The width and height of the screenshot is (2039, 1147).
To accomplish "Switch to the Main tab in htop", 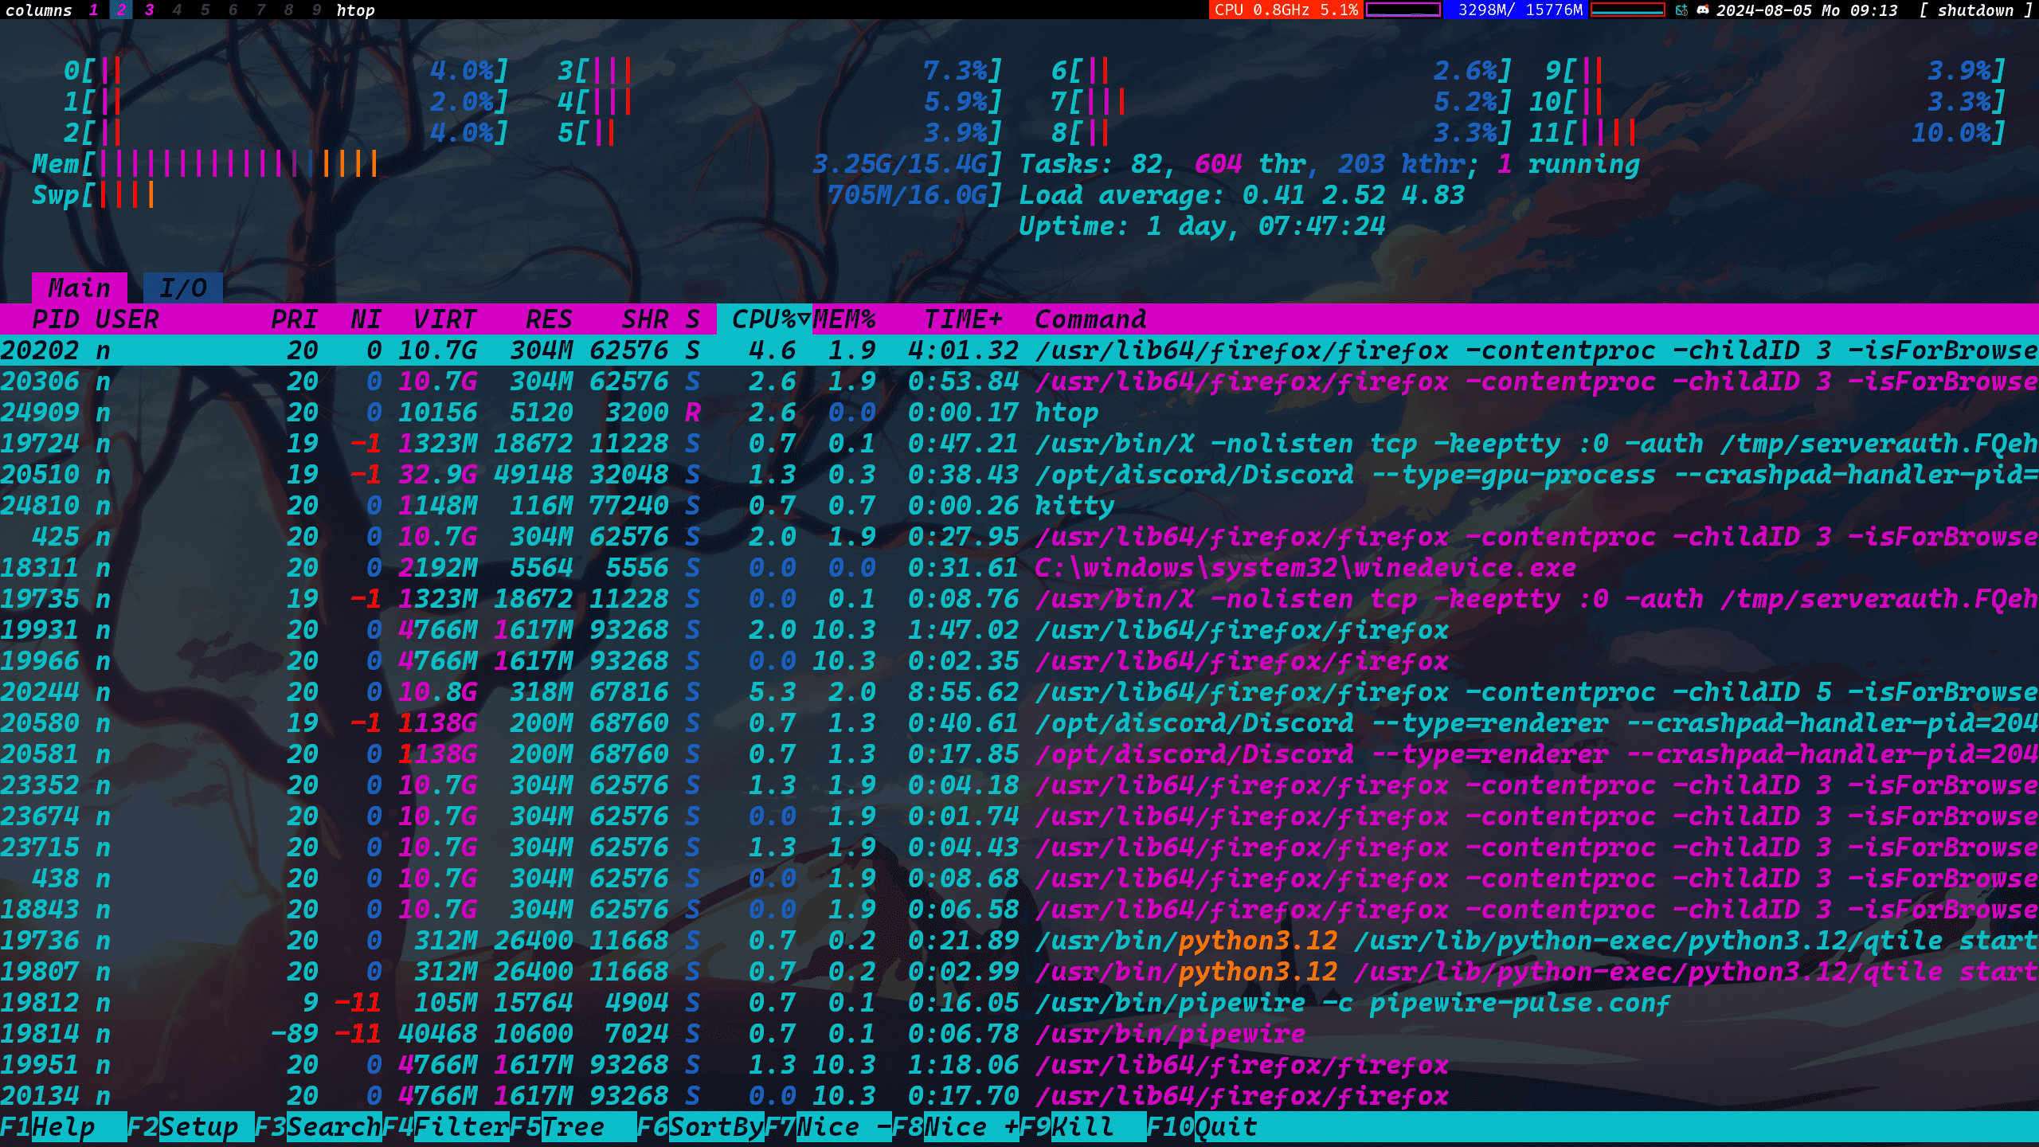I will (x=80, y=288).
